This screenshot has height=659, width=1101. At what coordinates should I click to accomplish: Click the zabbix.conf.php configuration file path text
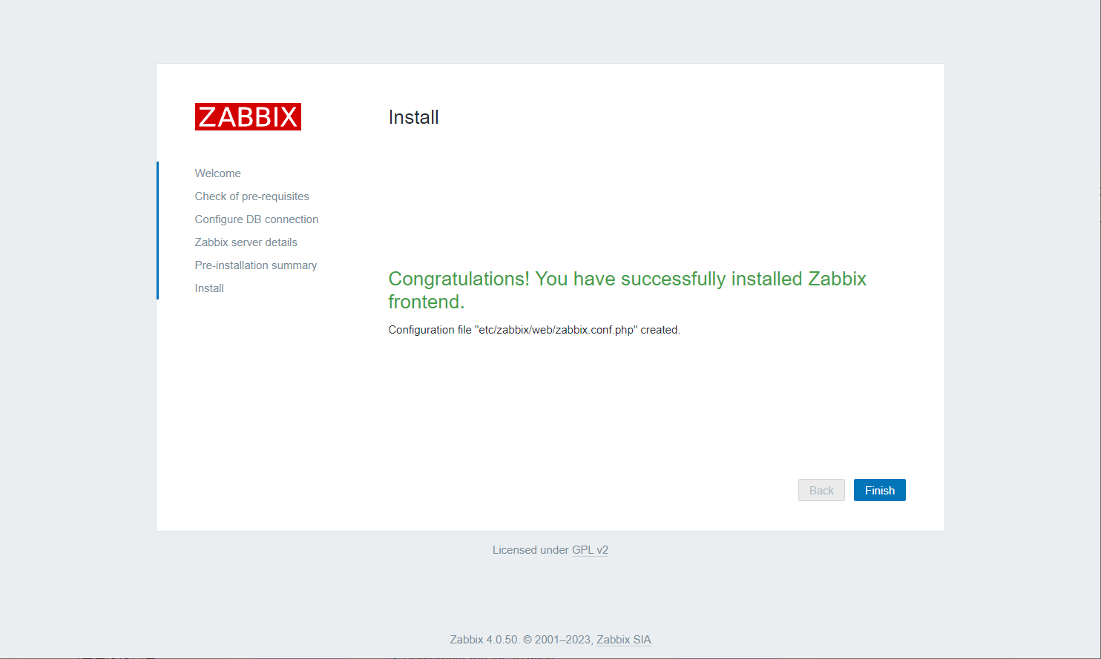click(x=556, y=330)
